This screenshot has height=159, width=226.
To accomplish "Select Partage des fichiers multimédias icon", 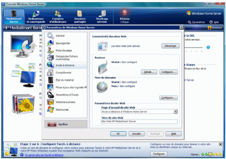I will coord(50,58).
